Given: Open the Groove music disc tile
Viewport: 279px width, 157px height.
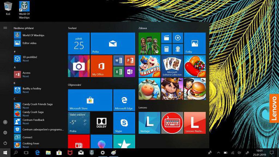Looking at the screenshot, I should click(x=178, y=38).
